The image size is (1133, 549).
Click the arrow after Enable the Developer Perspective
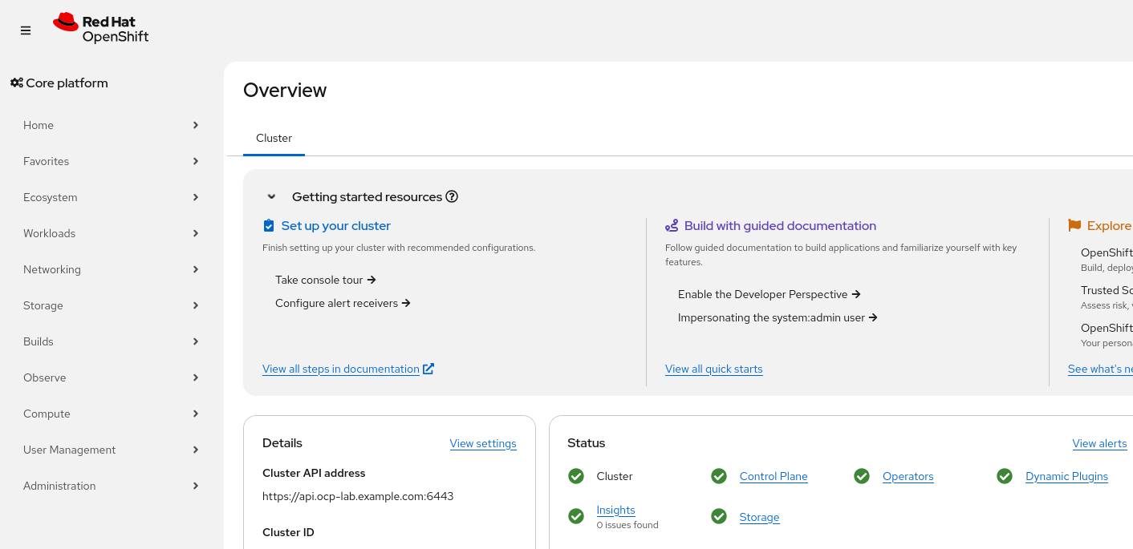click(856, 294)
